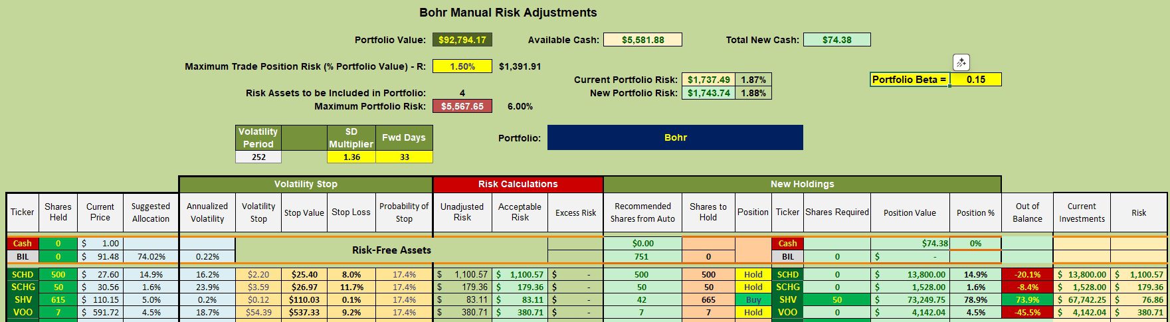
Task: Edit SCHD Shares to Hold value 500
Action: click(708, 274)
